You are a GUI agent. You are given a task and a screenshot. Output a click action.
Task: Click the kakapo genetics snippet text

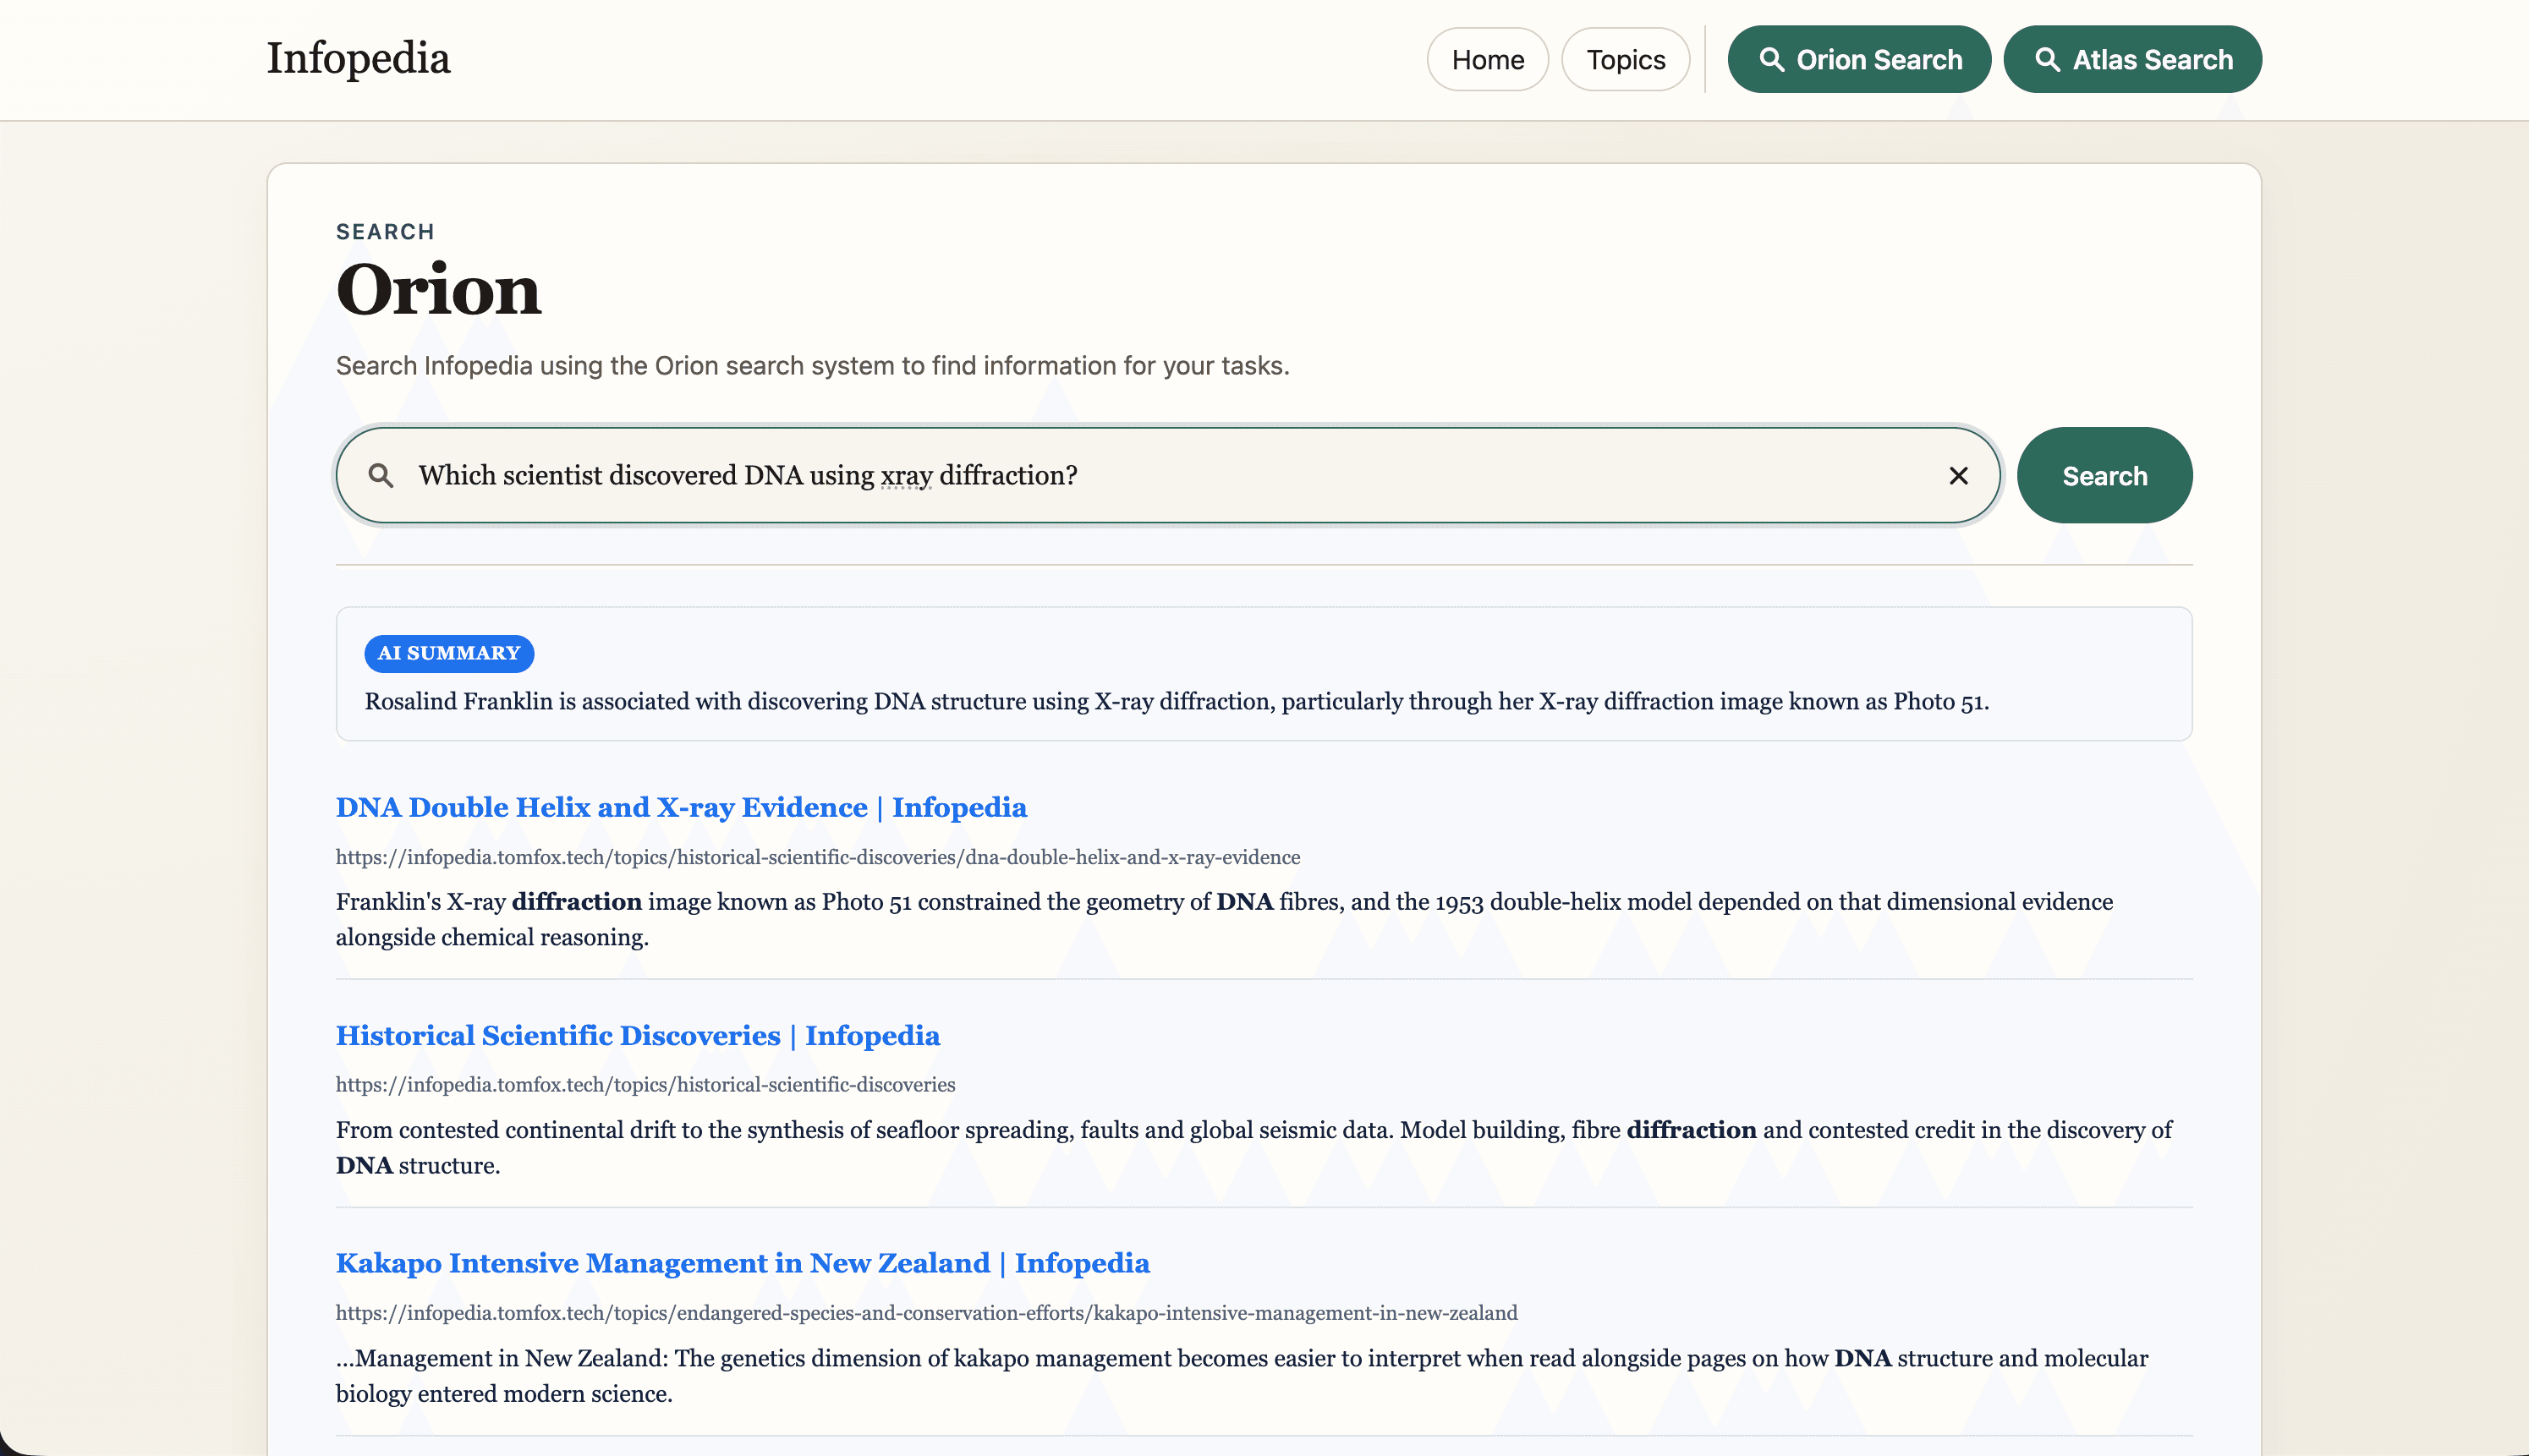pos(1242,1376)
